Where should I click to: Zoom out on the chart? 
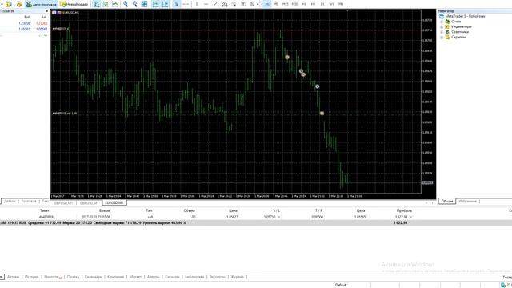[135, 4]
